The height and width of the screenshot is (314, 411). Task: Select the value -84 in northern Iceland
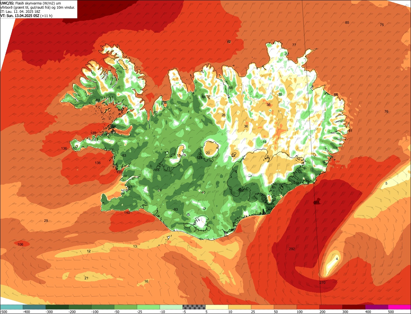click(203, 97)
